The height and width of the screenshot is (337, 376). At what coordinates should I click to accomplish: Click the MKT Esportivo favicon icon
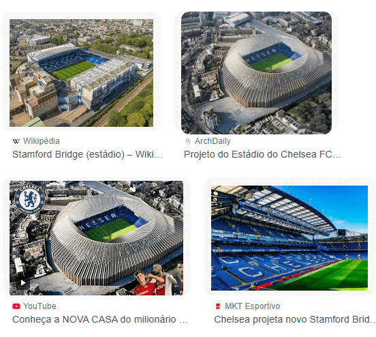tap(218, 306)
